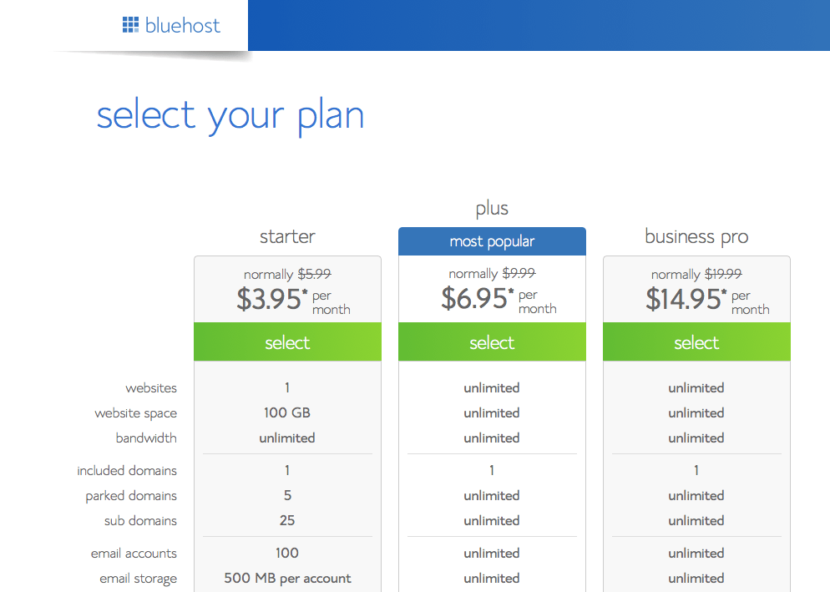Click the strikethrough $19.99 normal price

point(723,274)
